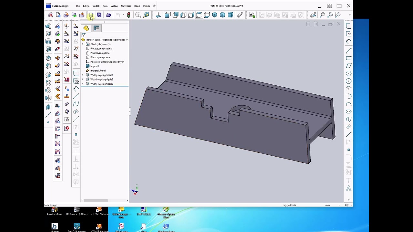Expand Wytnij-wyciągnięcie2 feature

[x=83, y=79]
